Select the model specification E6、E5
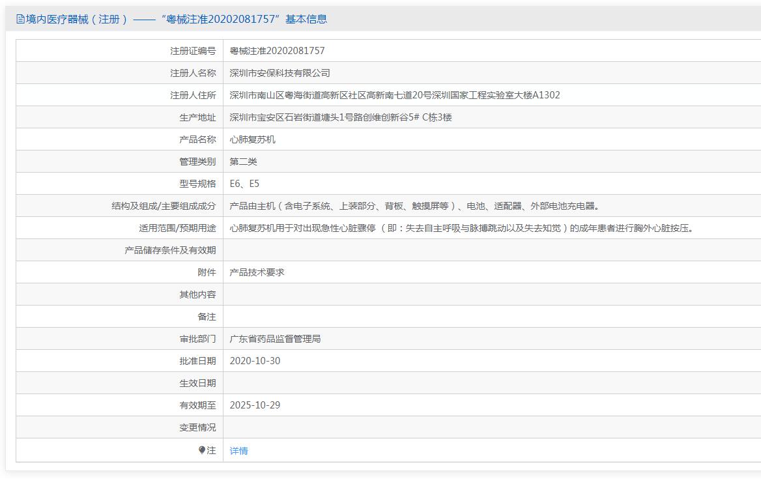 244,184
